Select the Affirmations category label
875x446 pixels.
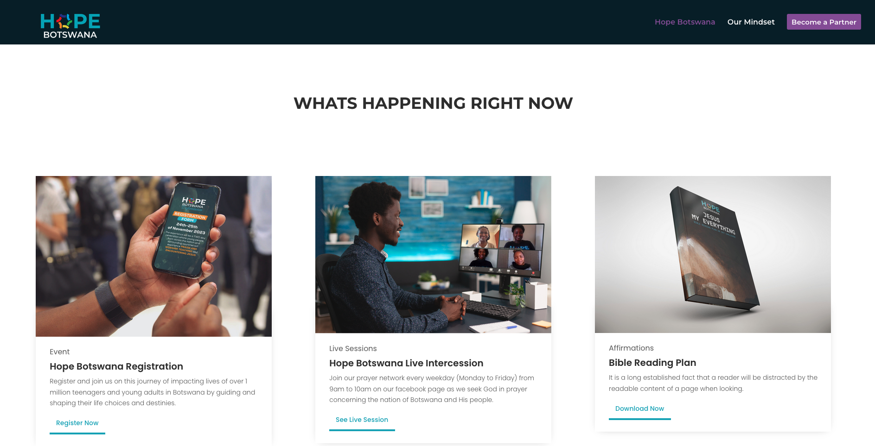click(631, 348)
